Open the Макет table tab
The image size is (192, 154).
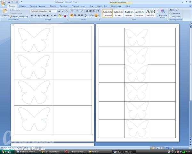128,6
